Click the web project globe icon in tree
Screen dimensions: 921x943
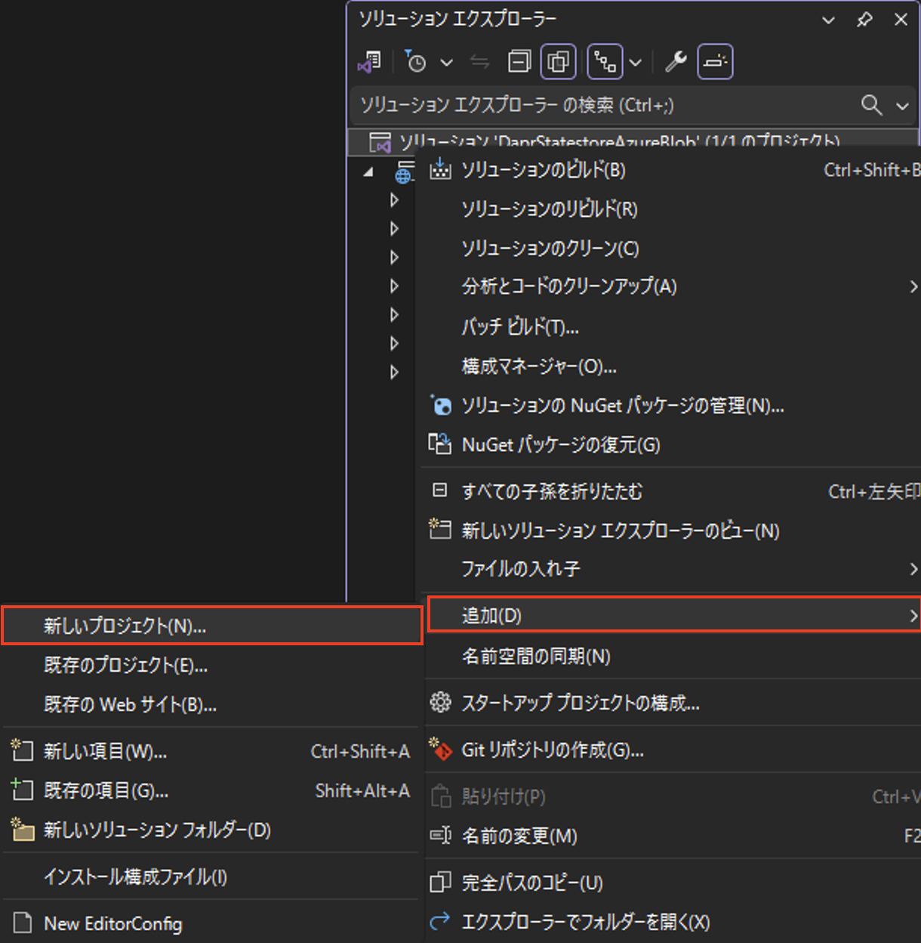point(405,172)
